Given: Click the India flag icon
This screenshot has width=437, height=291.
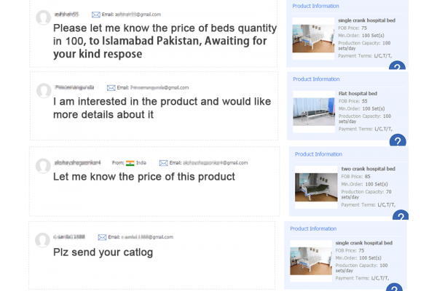Looking at the screenshot, I should click(x=130, y=163).
